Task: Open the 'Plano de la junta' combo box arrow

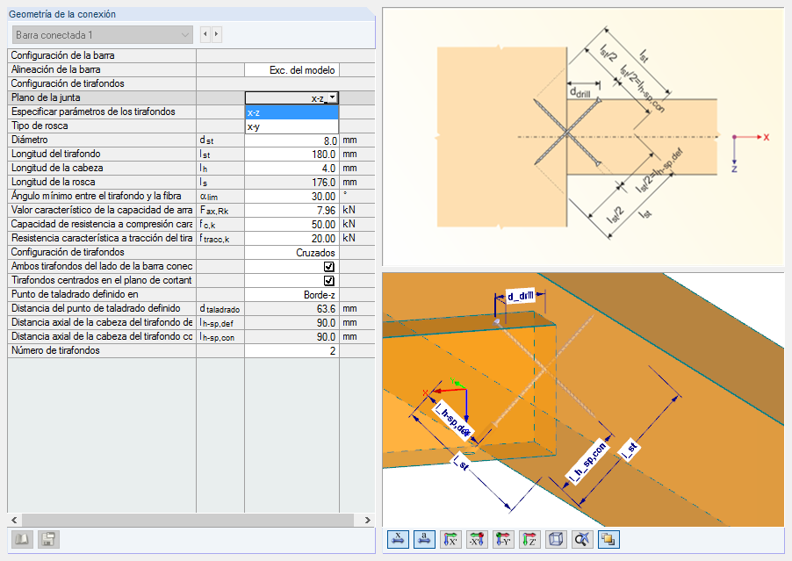Action: [333, 98]
